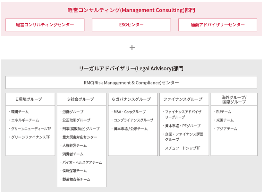Select the 海外グループ/国際グループ header

(234, 99)
